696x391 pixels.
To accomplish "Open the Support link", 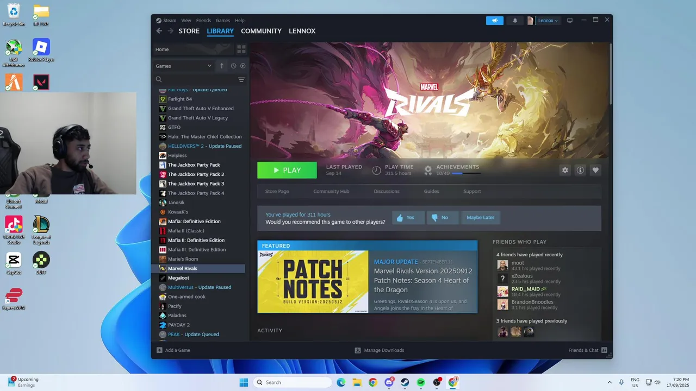I will click(x=472, y=191).
